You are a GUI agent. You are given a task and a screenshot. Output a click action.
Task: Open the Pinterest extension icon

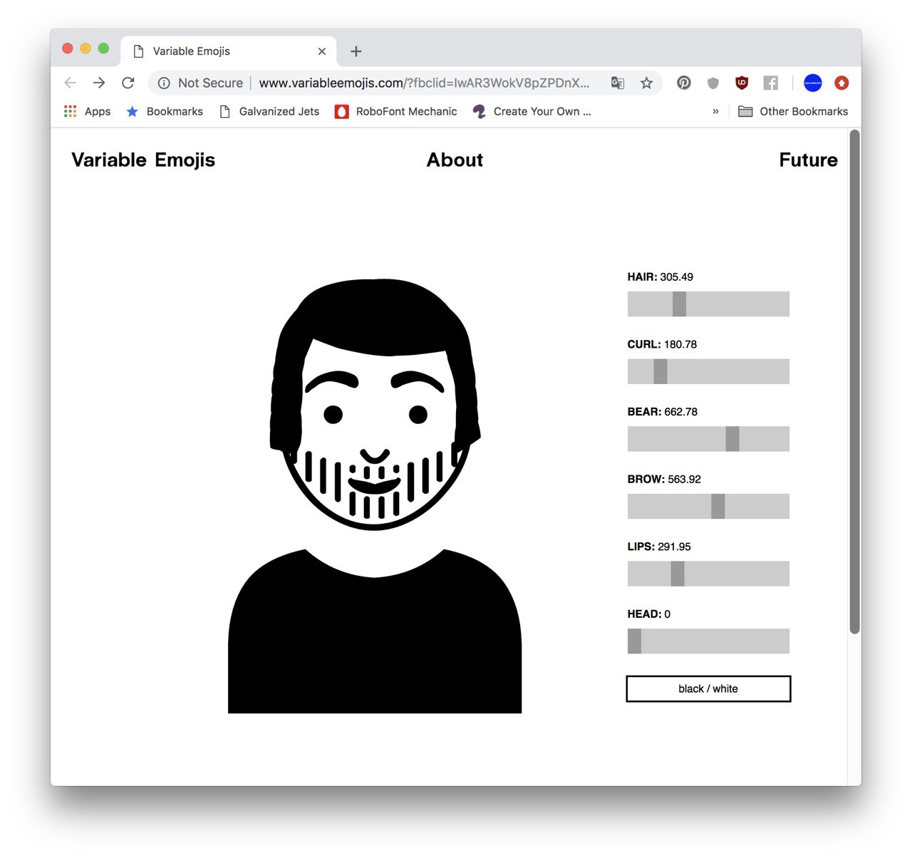[x=684, y=83]
